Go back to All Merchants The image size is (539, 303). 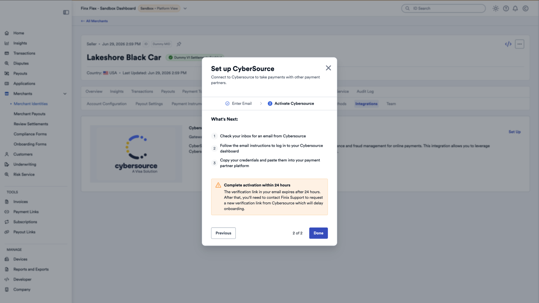[x=94, y=21]
